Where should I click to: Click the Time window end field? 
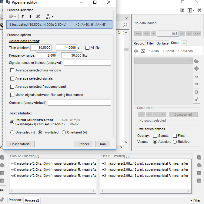[66, 48]
